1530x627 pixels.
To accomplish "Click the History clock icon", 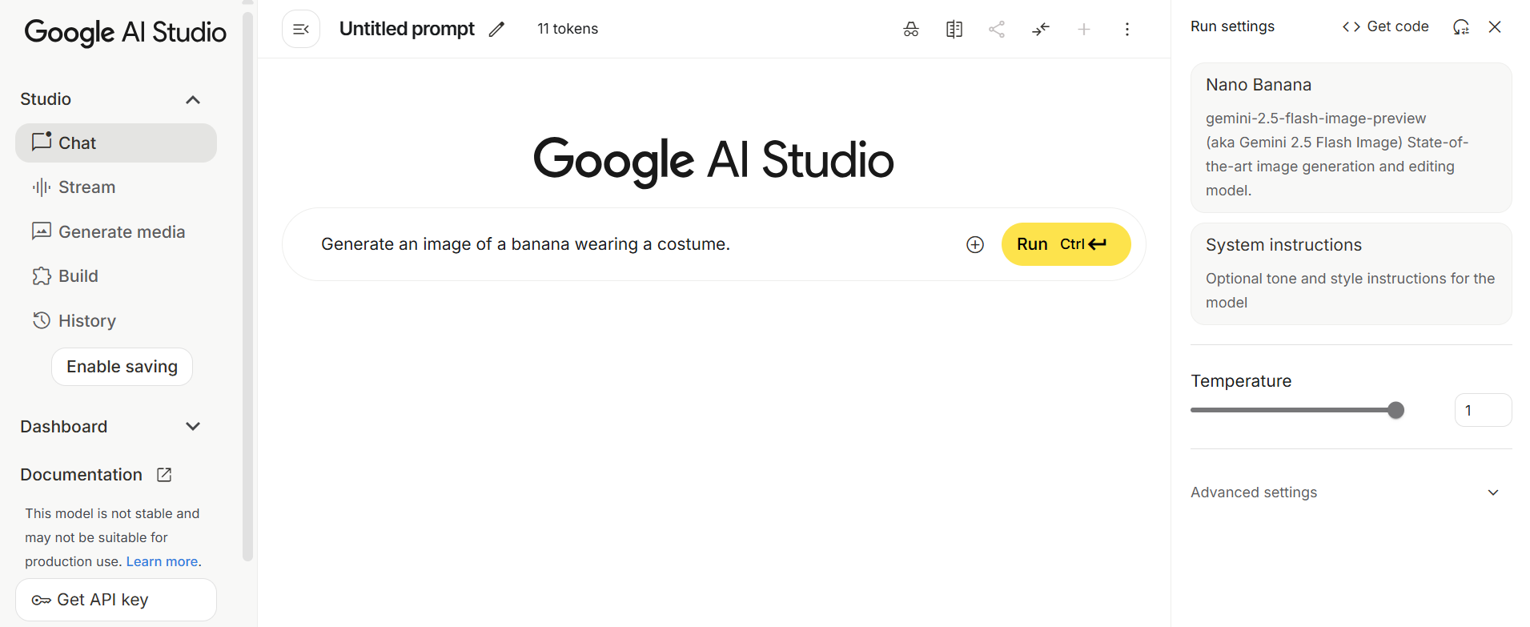I will [x=42, y=320].
